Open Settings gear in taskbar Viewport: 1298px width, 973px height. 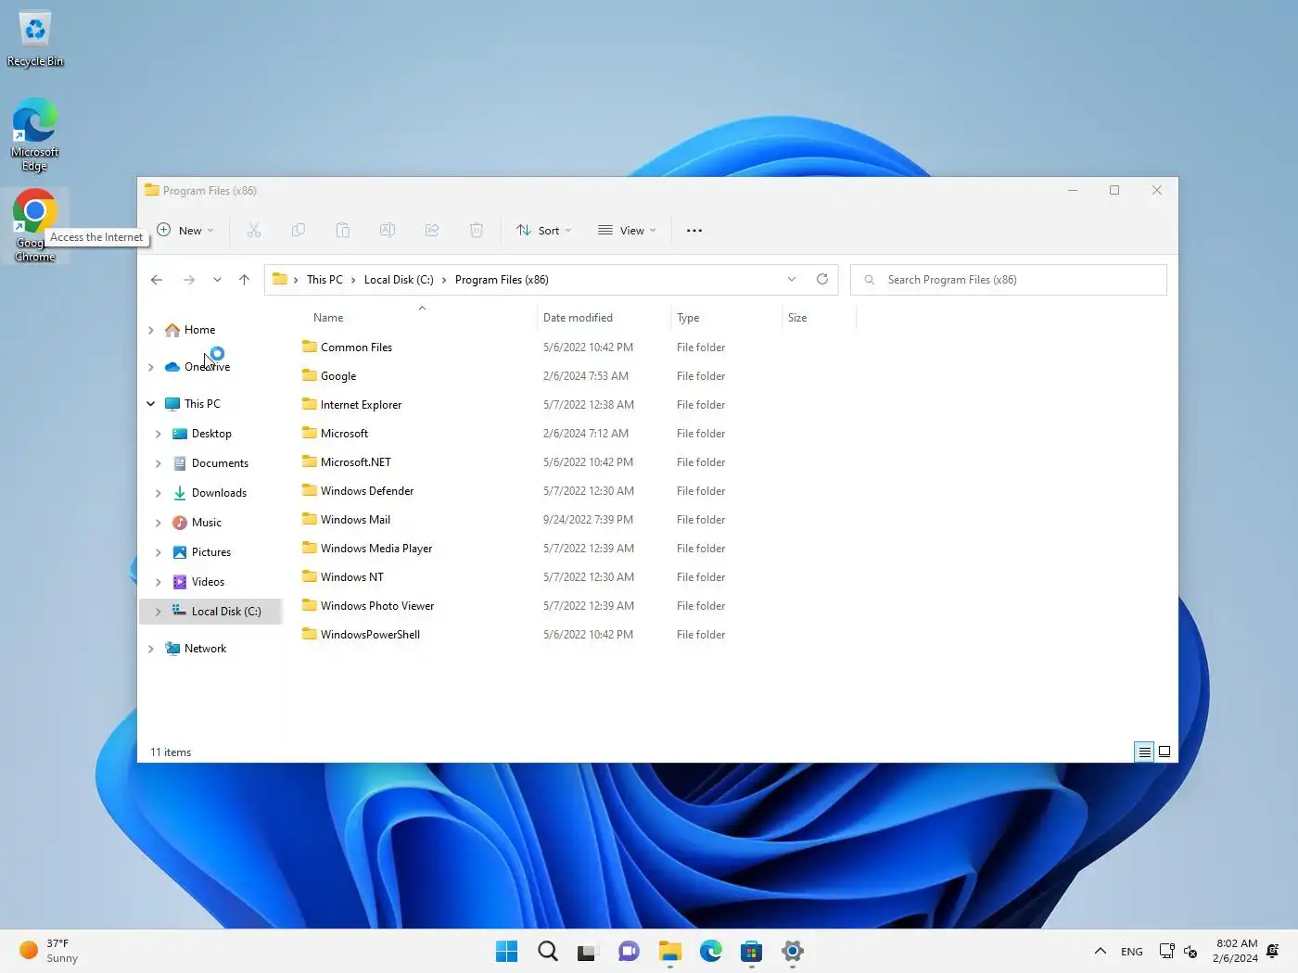(793, 951)
